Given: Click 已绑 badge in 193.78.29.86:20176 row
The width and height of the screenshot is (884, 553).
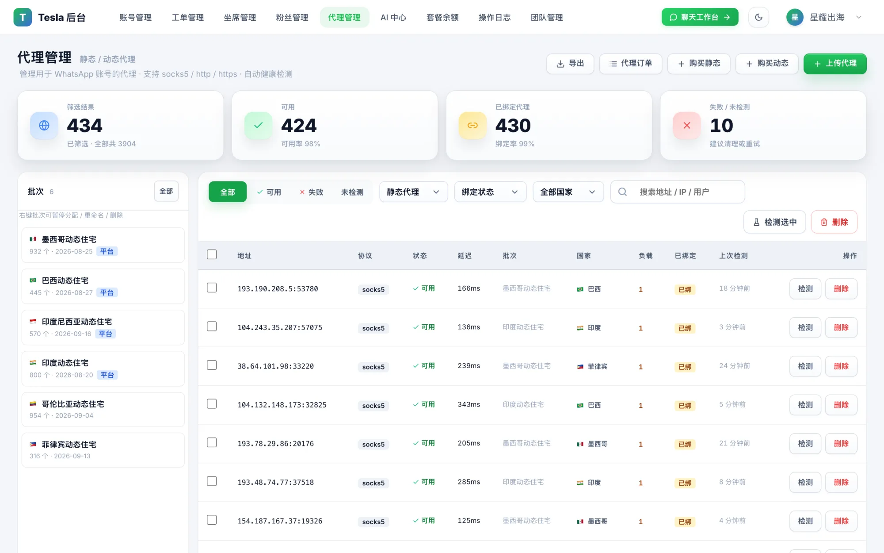Looking at the screenshot, I should pyautogui.click(x=685, y=444).
